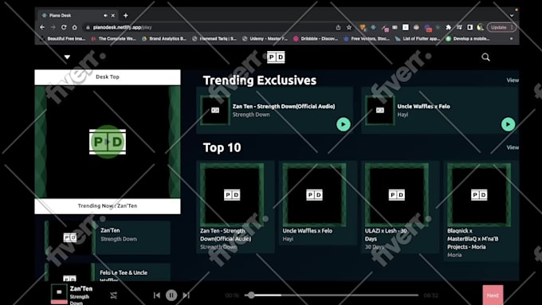Screen dimensions: 542x305
Task: Open Udemy - Master F... bookmark
Action: pyautogui.click(x=265, y=39)
